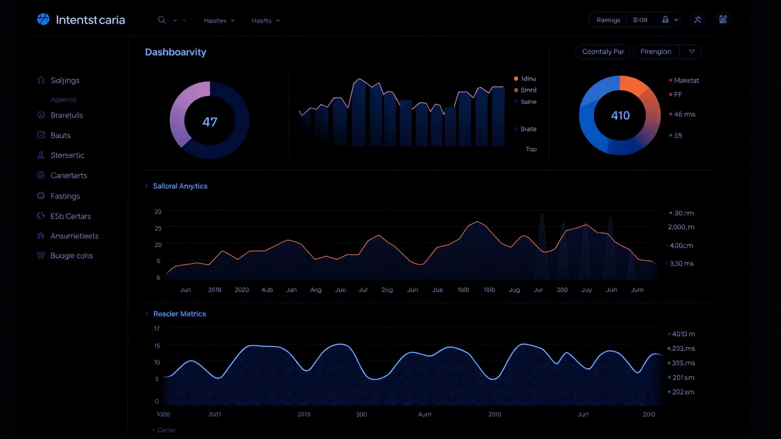
Task: Open the search magnifier in the top bar
Action: 161,20
